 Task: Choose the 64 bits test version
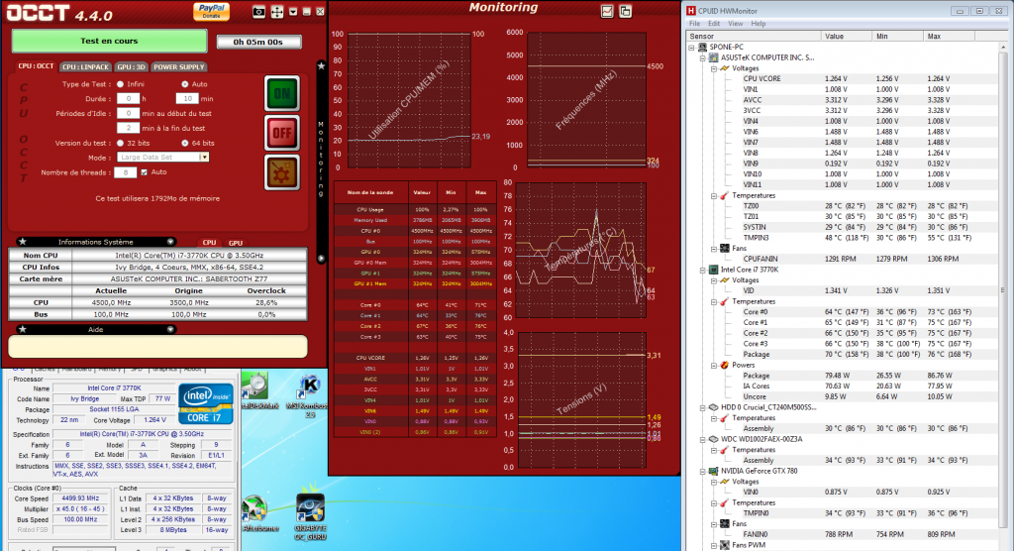point(185,143)
